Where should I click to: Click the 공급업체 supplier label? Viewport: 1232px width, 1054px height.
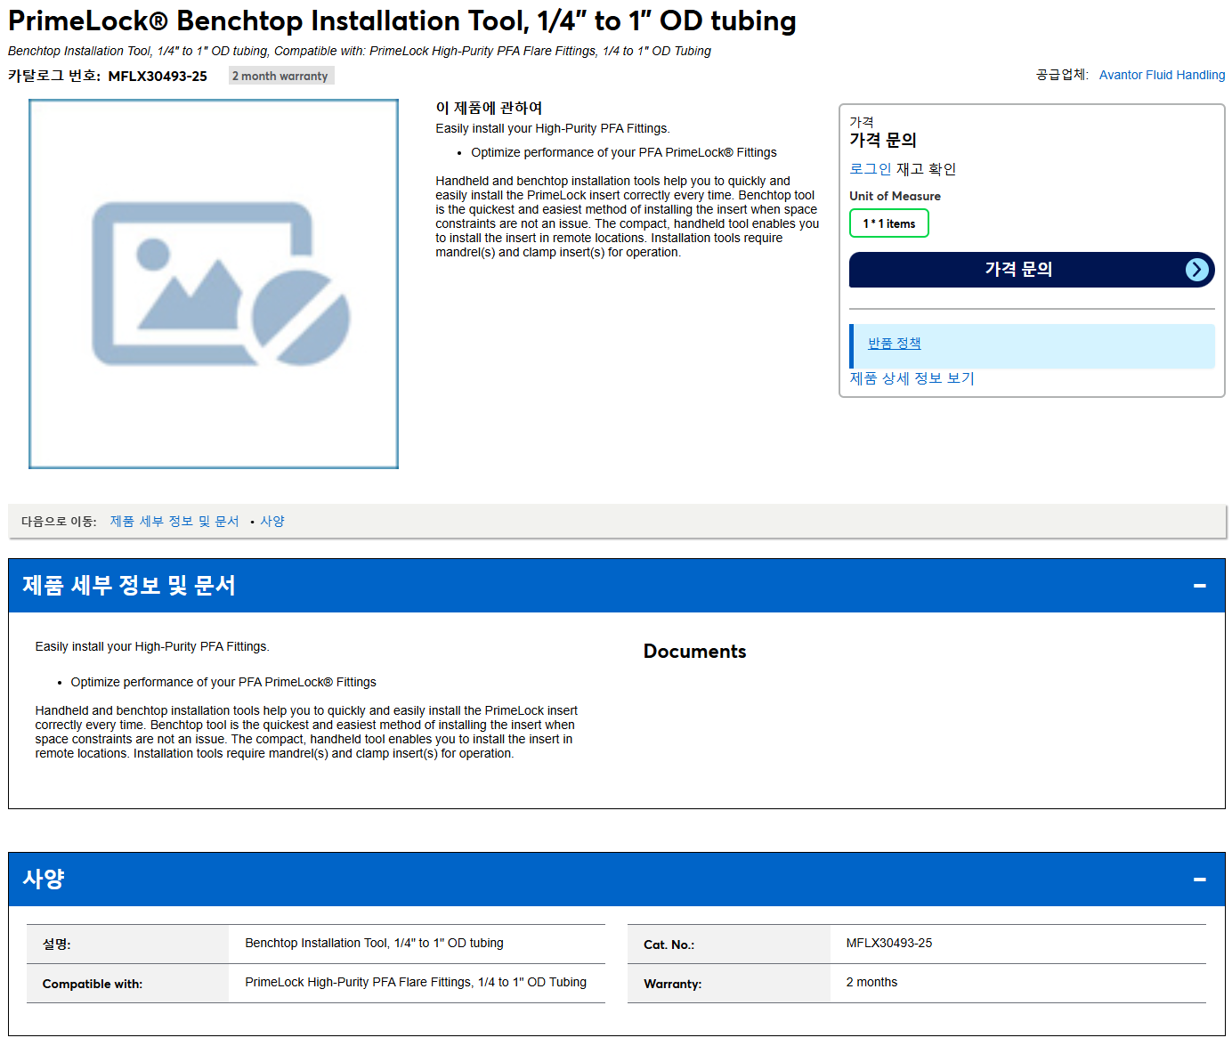pos(1062,75)
